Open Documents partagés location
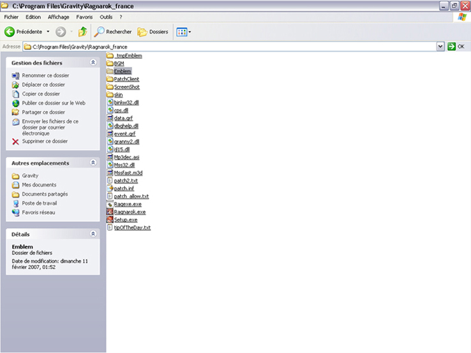The height and width of the screenshot is (353, 471). [x=45, y=194]
